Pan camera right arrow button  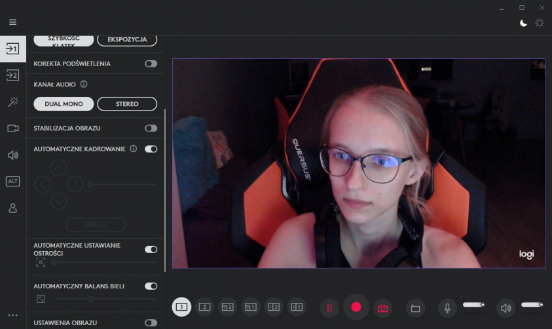75,184
